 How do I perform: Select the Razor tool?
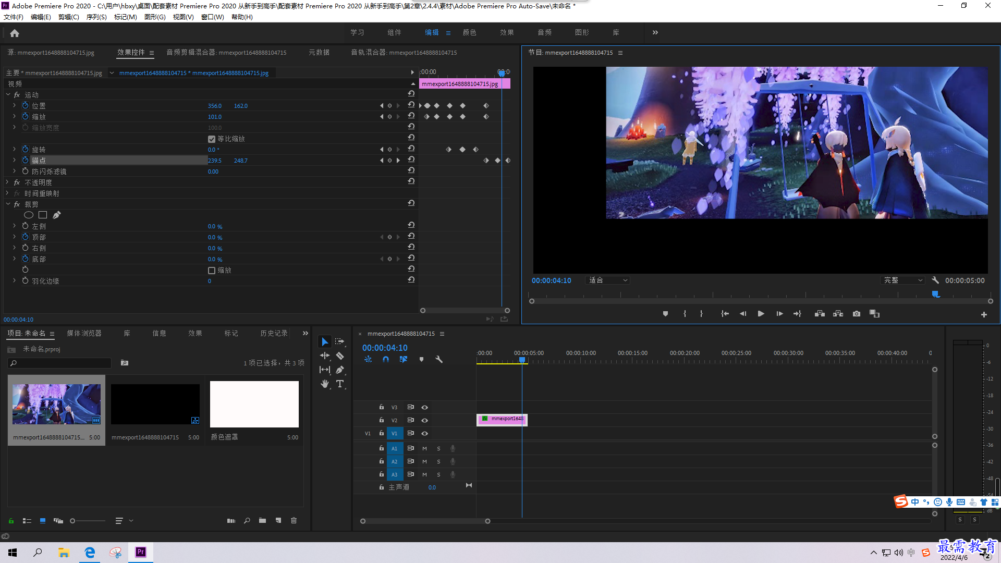(340, 356)
